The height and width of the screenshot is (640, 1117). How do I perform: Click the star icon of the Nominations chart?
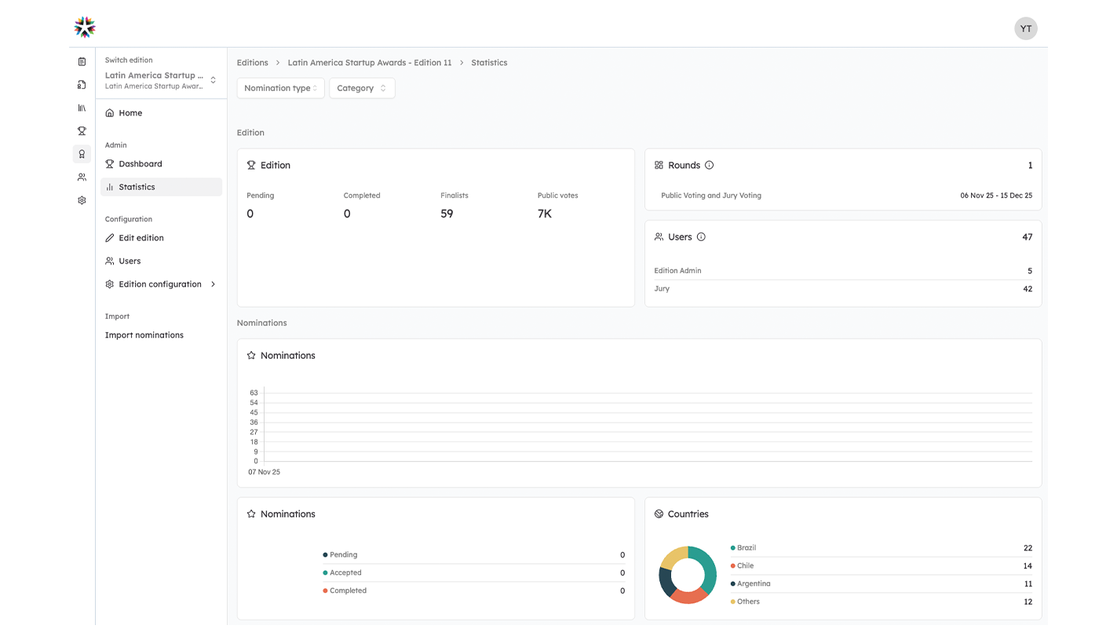coord(251,356)
